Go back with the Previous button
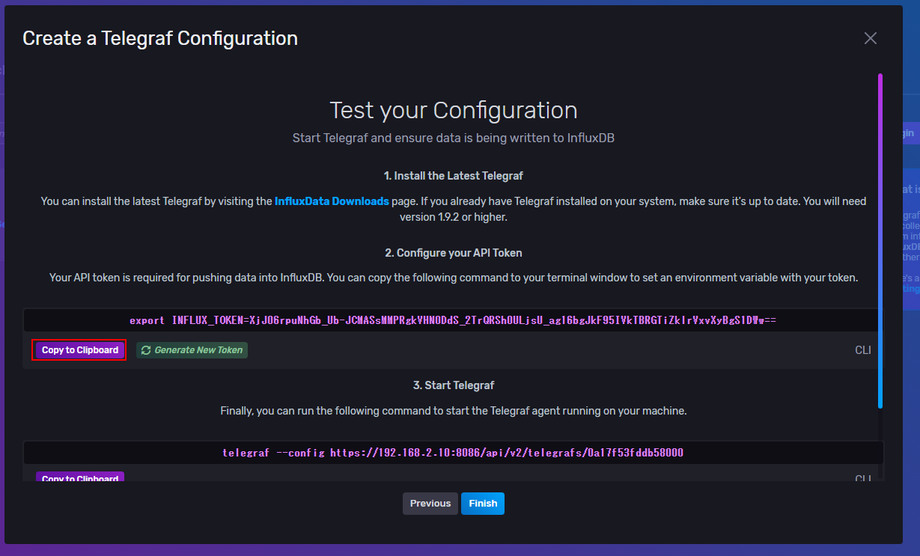 pos(430,504)
